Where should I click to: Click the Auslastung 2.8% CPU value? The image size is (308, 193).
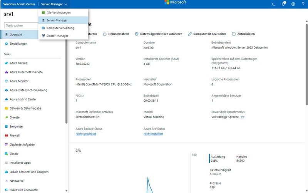pos(214,161)
